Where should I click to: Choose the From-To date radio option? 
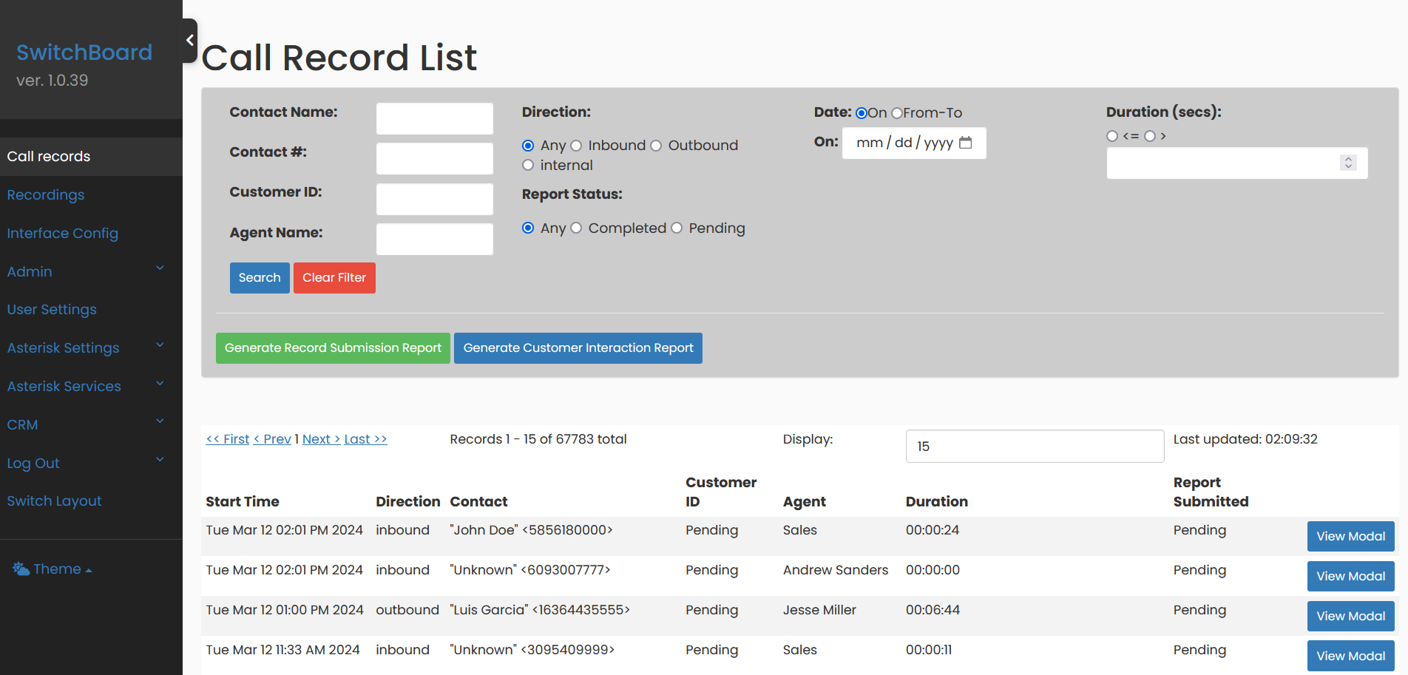coord(897,113)
